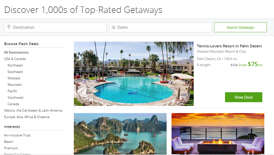Browse Europe, Asia, Africa & Oceania deals
Viewport: 274px width, 155px height.
pos(27,117)
